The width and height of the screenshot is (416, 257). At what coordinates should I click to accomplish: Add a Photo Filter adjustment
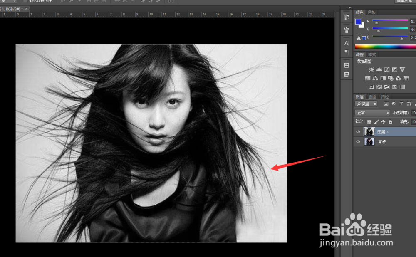click(391, 78)
